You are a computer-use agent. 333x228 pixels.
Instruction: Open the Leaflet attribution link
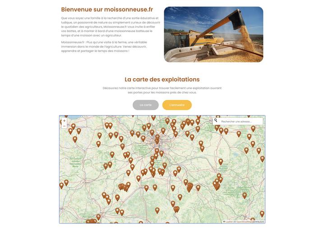click(229, 222)
